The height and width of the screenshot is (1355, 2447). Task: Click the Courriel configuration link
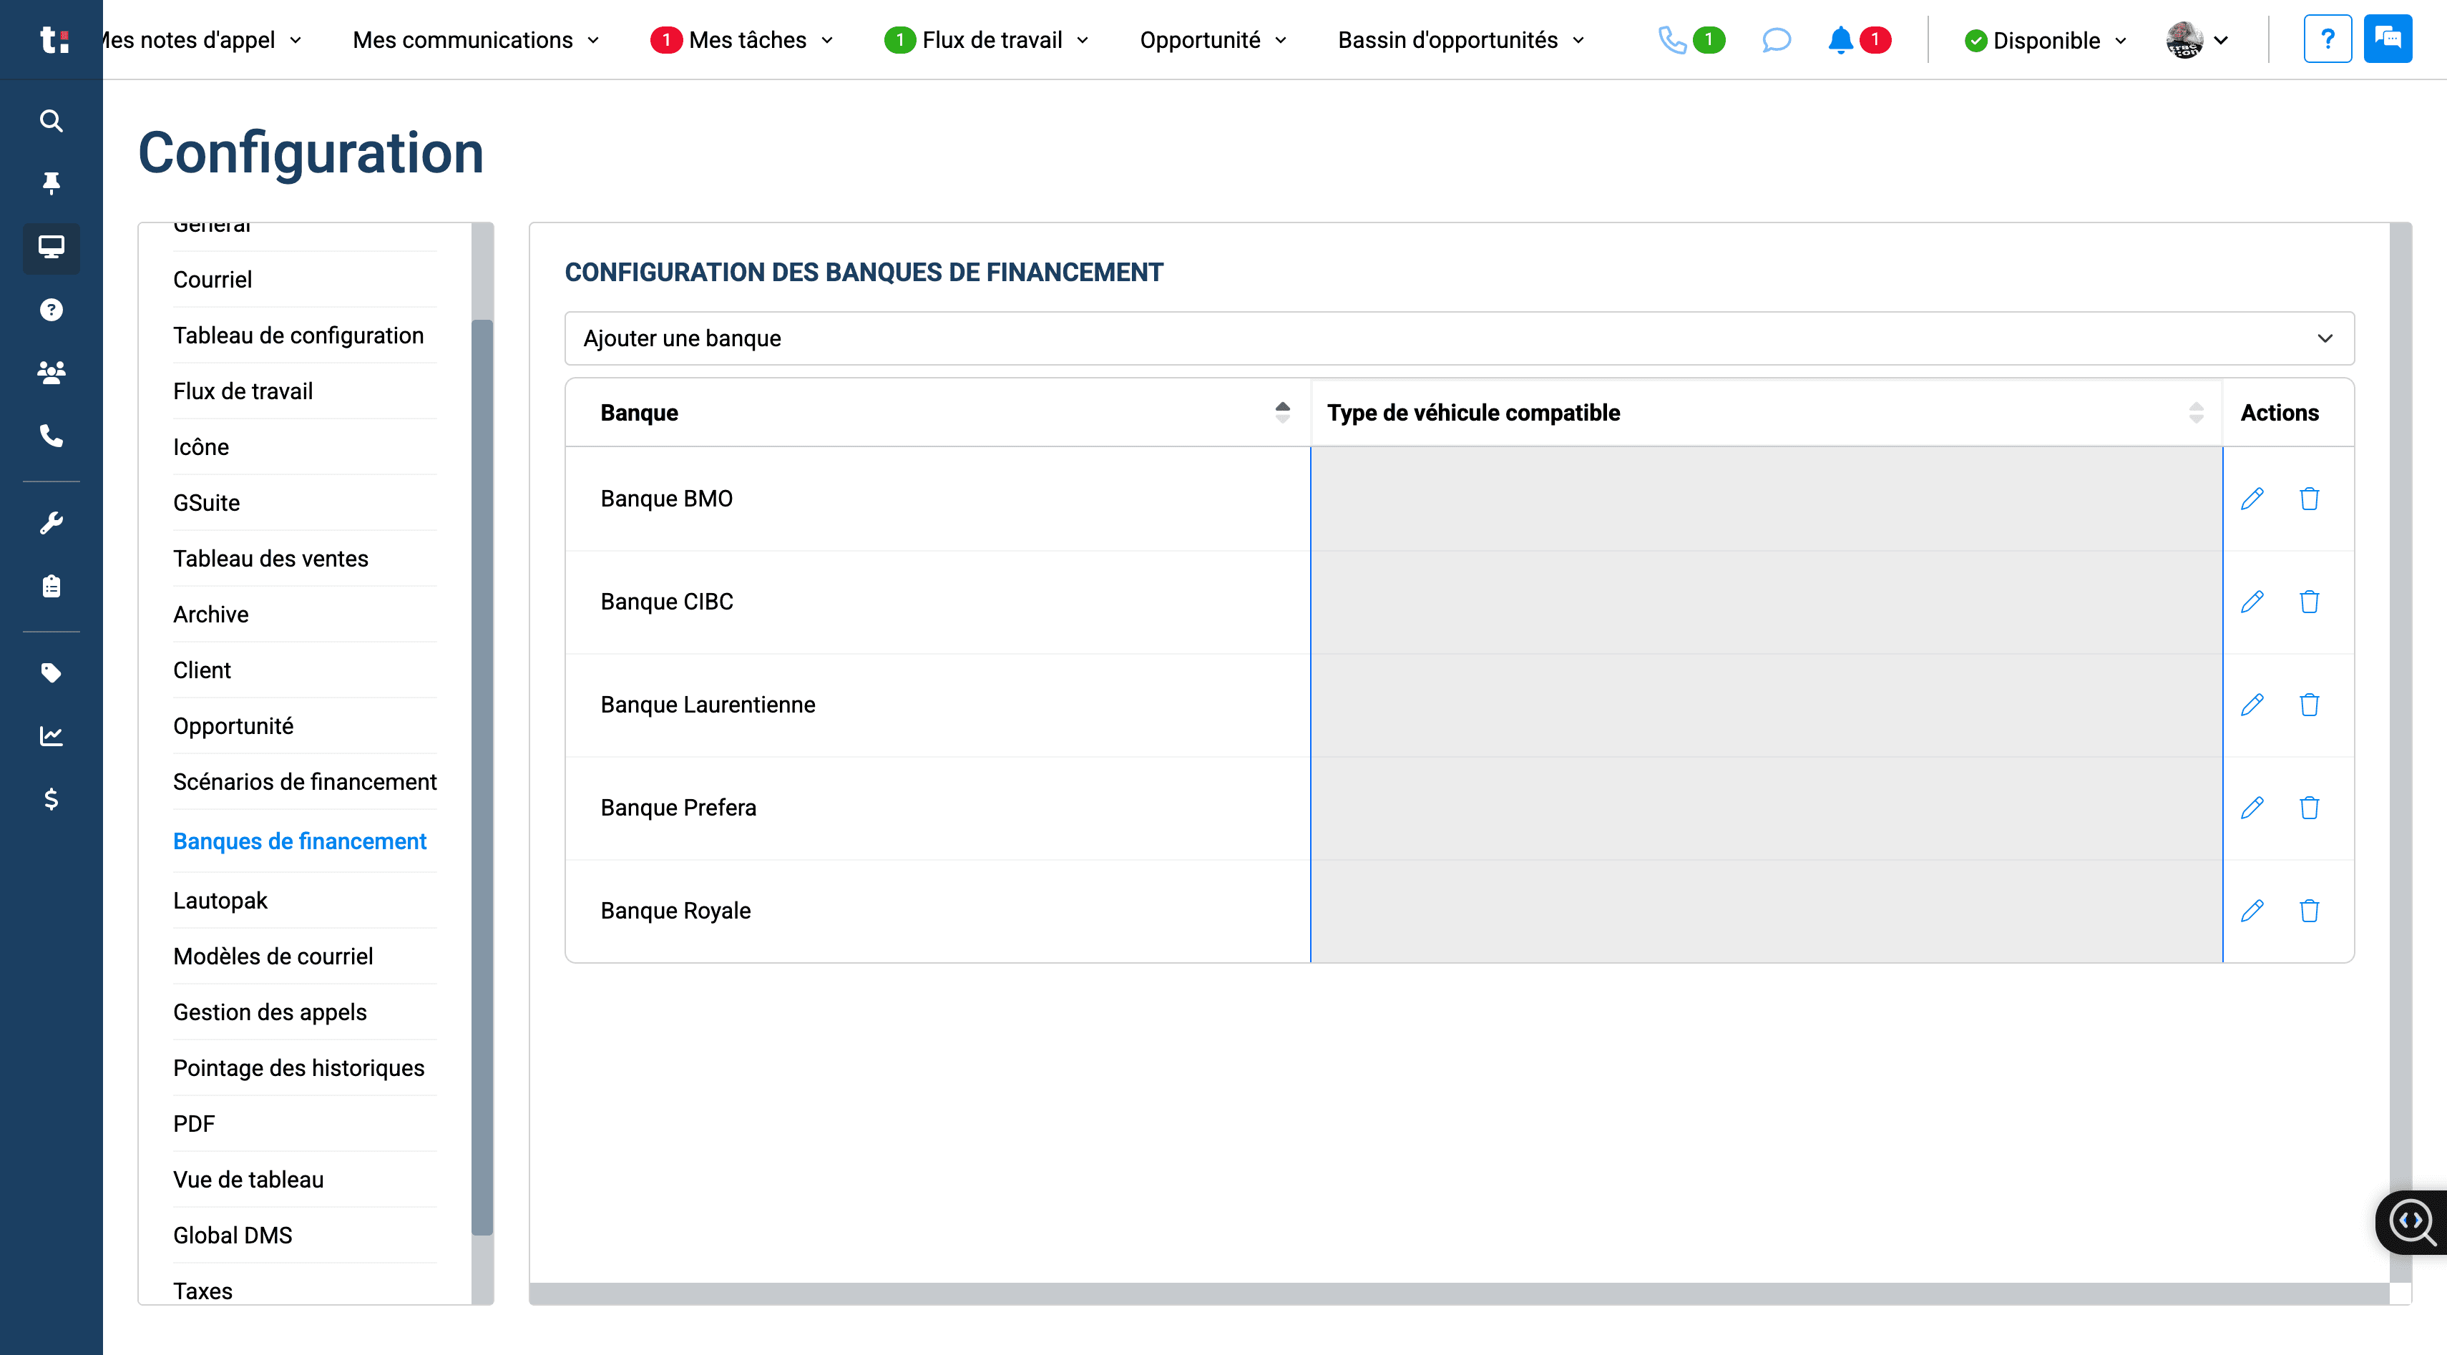[213, 279]
